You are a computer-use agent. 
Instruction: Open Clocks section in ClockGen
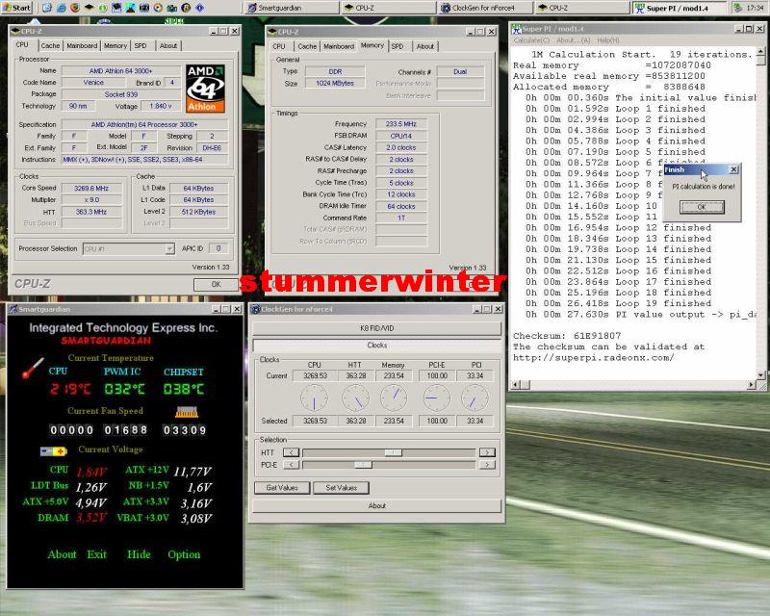coord(376,346)
